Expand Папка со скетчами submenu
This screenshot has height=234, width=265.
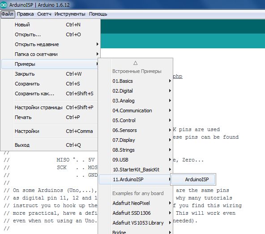click(50, 54)
